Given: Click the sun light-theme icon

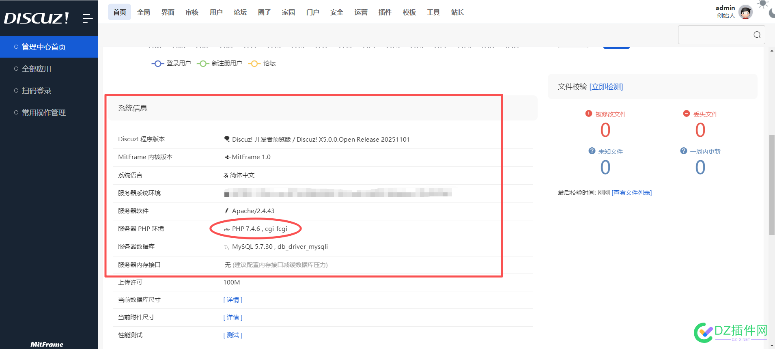Looking at the screenshot, I should pos(763,4).
